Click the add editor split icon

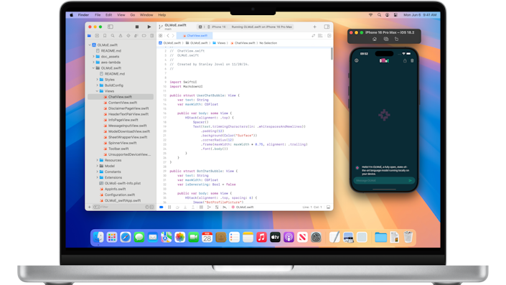329,36
